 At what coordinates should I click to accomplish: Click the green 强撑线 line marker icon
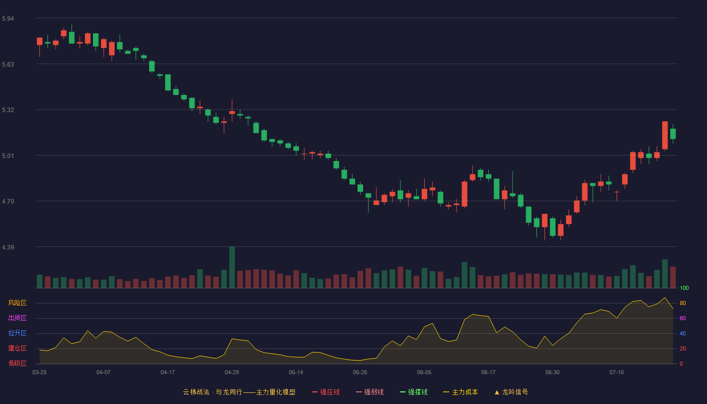pos(402,392)
